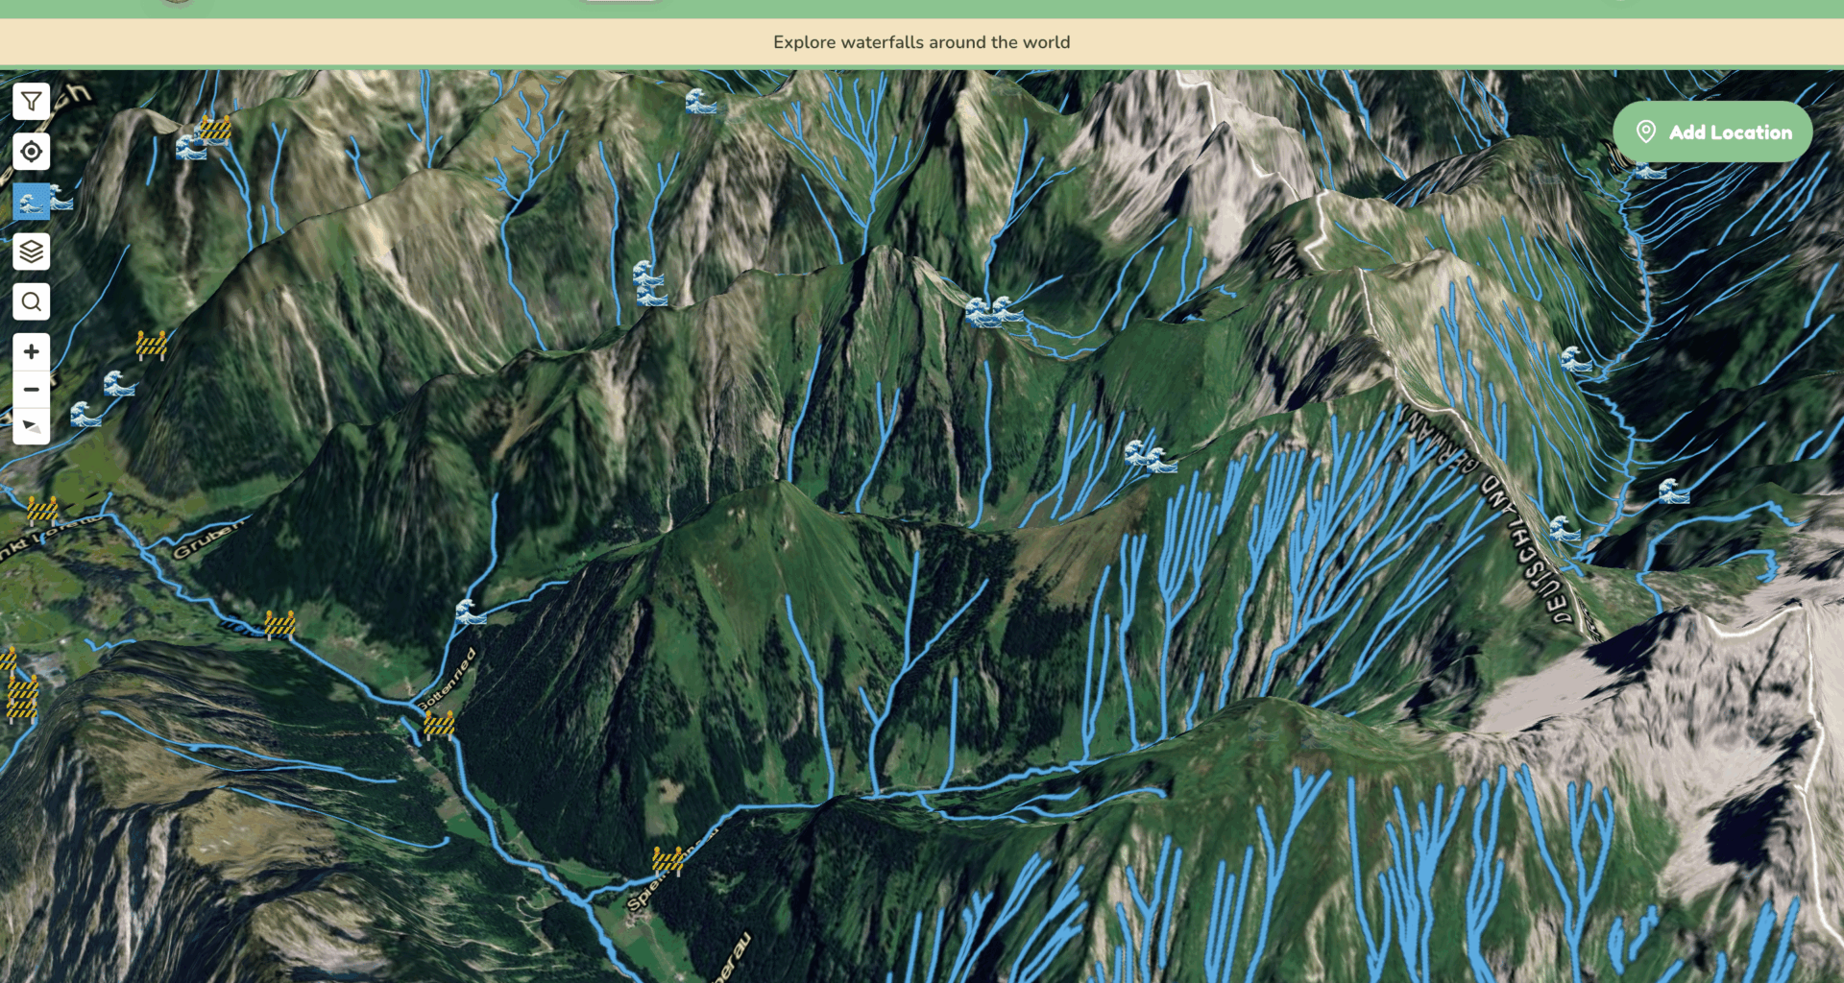The width and height of the screenshot is (1844, 983).
Task: Zoom out using the minus icon
Action: click(30, 389)
